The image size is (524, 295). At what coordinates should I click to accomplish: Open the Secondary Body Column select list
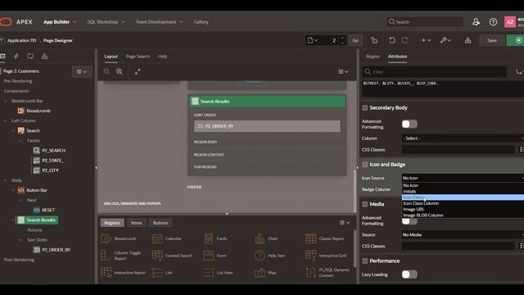[x=463, y=138]
